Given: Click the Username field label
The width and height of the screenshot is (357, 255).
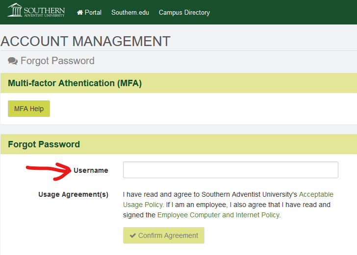Looking at the screenshot, I should point(91,170).
